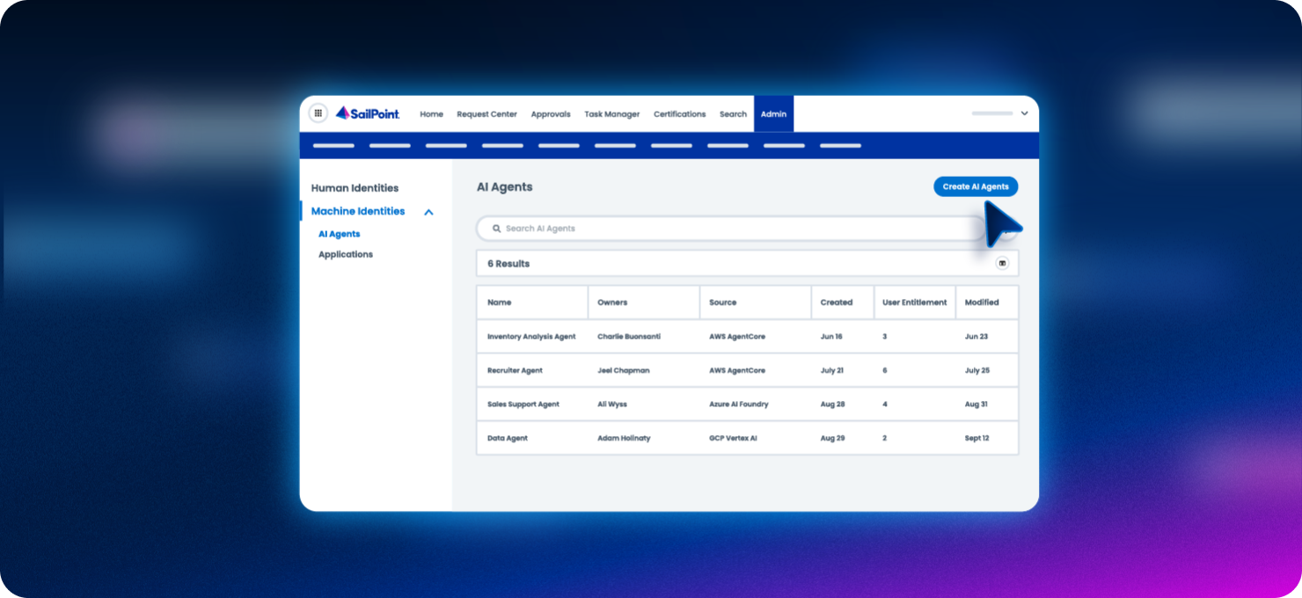Click the 6 Results label

pyautogui.click(x=508, y=264)
